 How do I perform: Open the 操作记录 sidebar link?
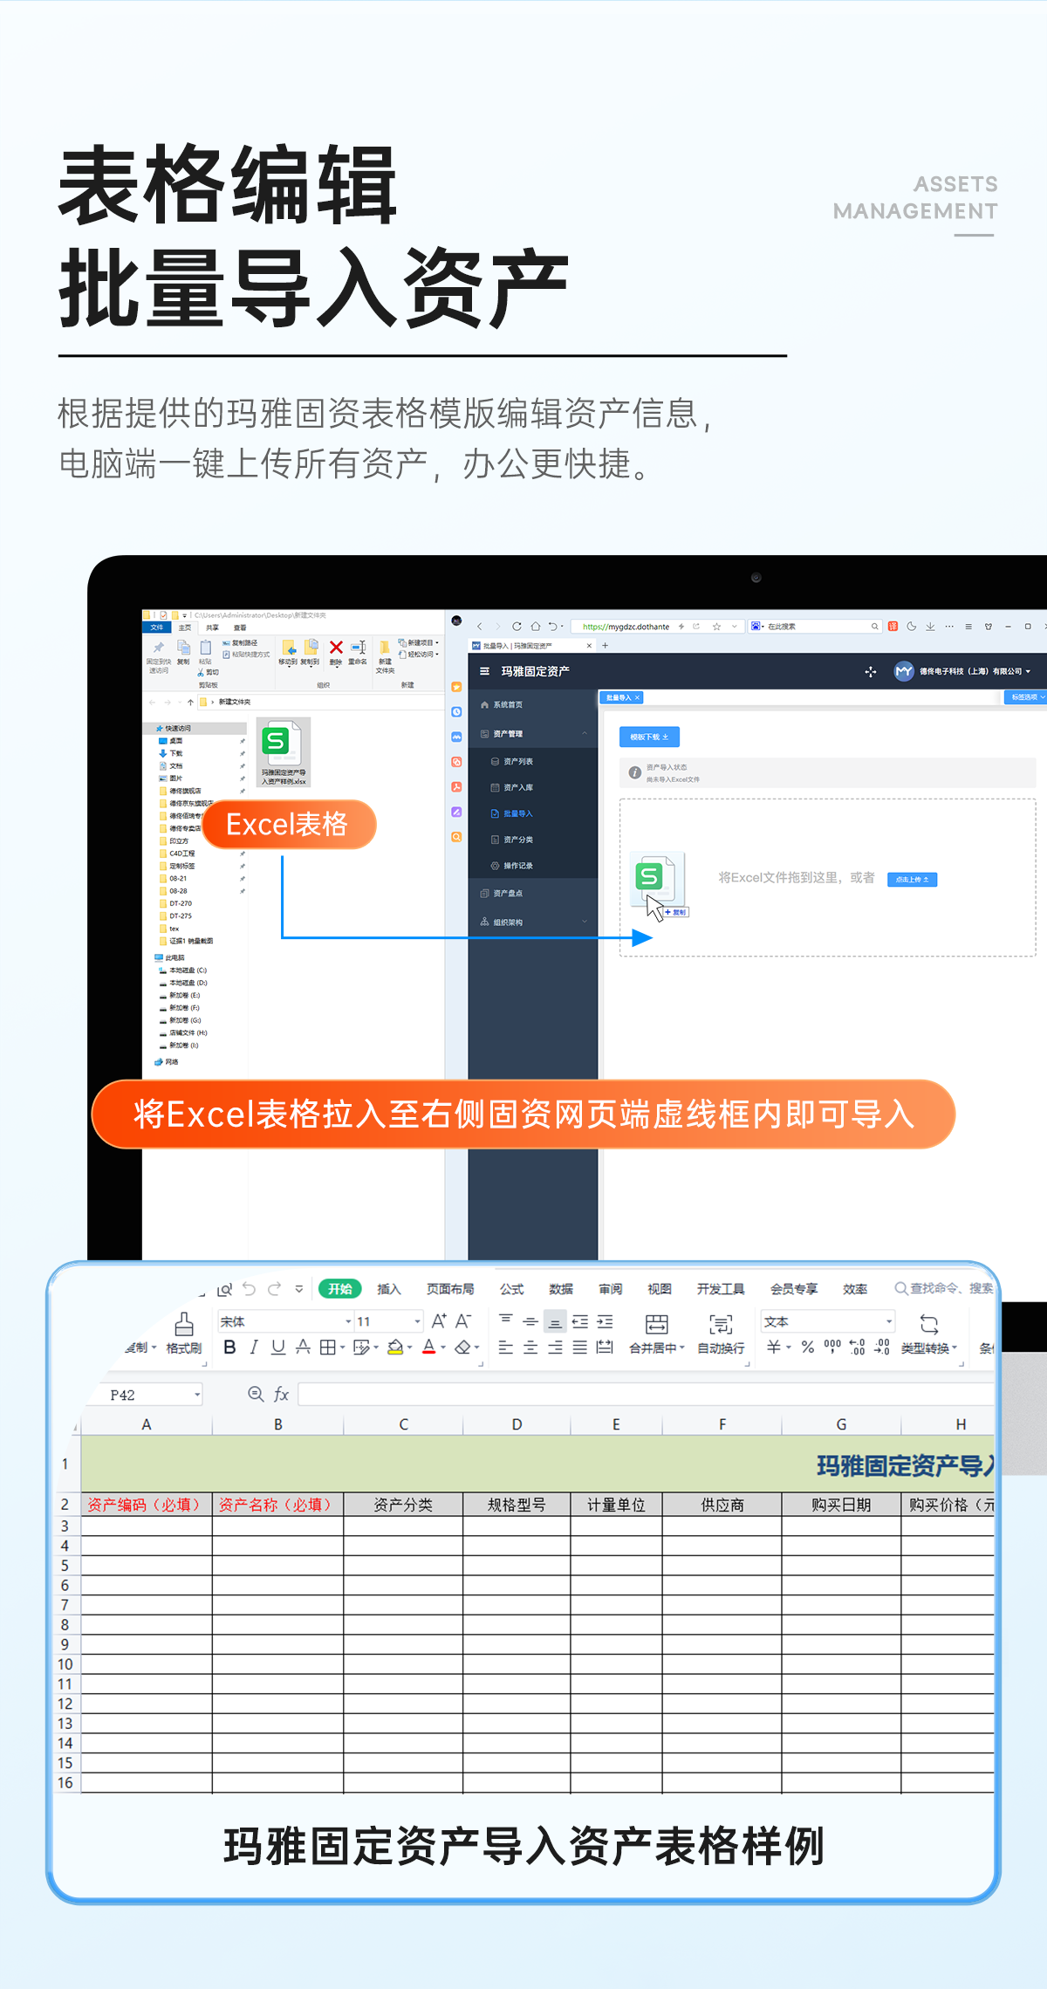[533, 866]
